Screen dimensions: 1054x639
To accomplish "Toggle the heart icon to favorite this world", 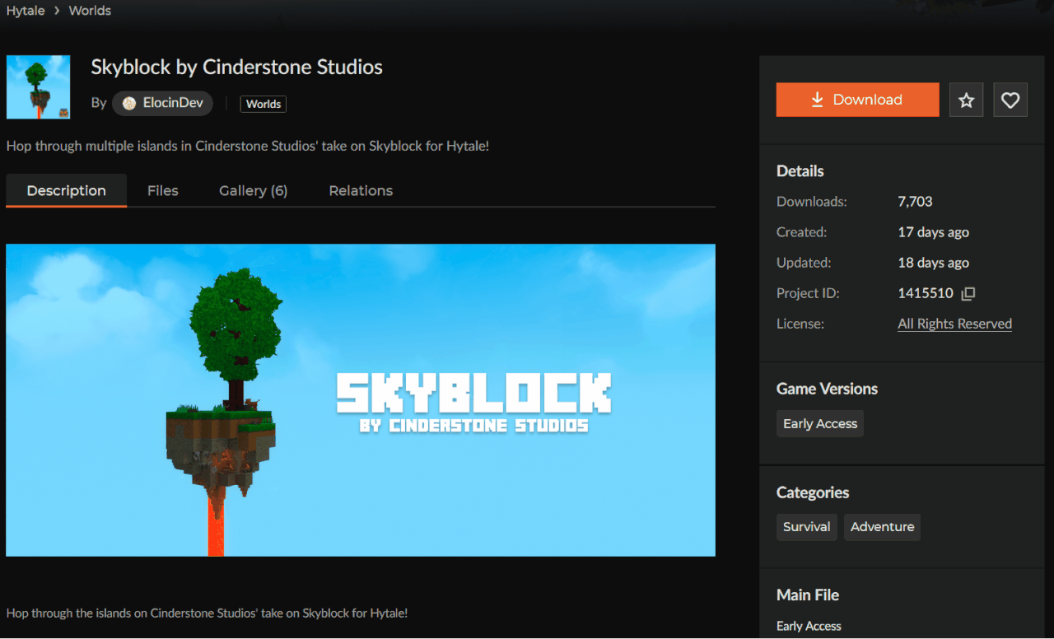I will click(1010, 99).
